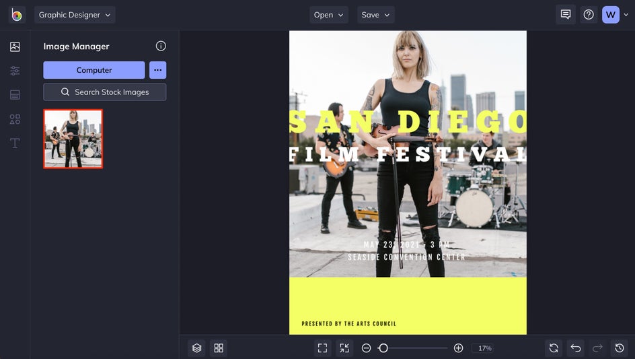Open the grid view icon in bottom bar
Screen dimensions: 635x359
tap(219, 348)
